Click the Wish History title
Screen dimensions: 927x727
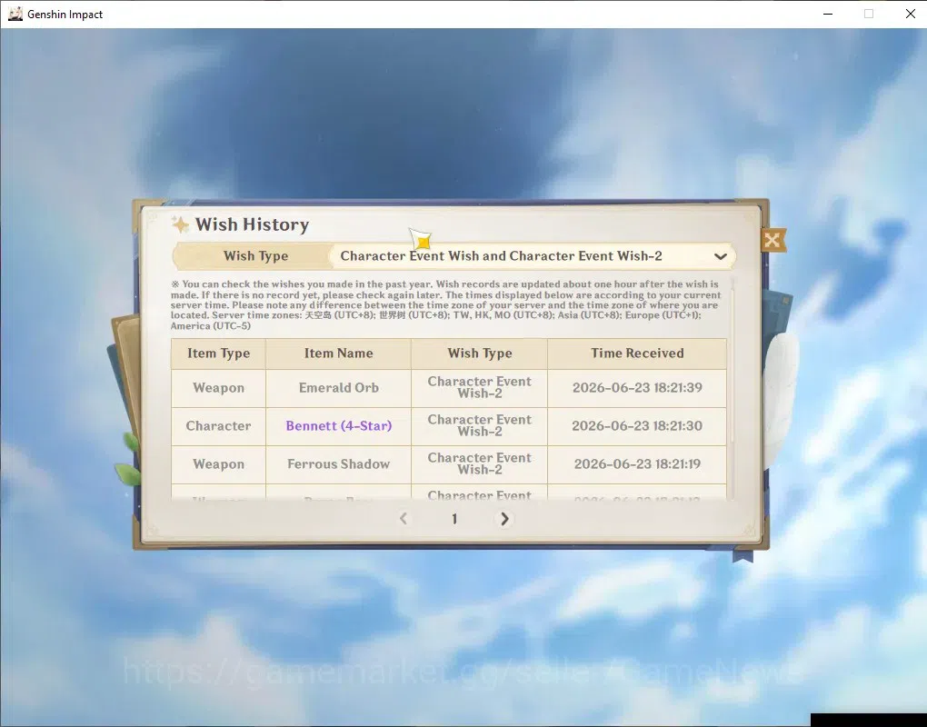[253, 224]
